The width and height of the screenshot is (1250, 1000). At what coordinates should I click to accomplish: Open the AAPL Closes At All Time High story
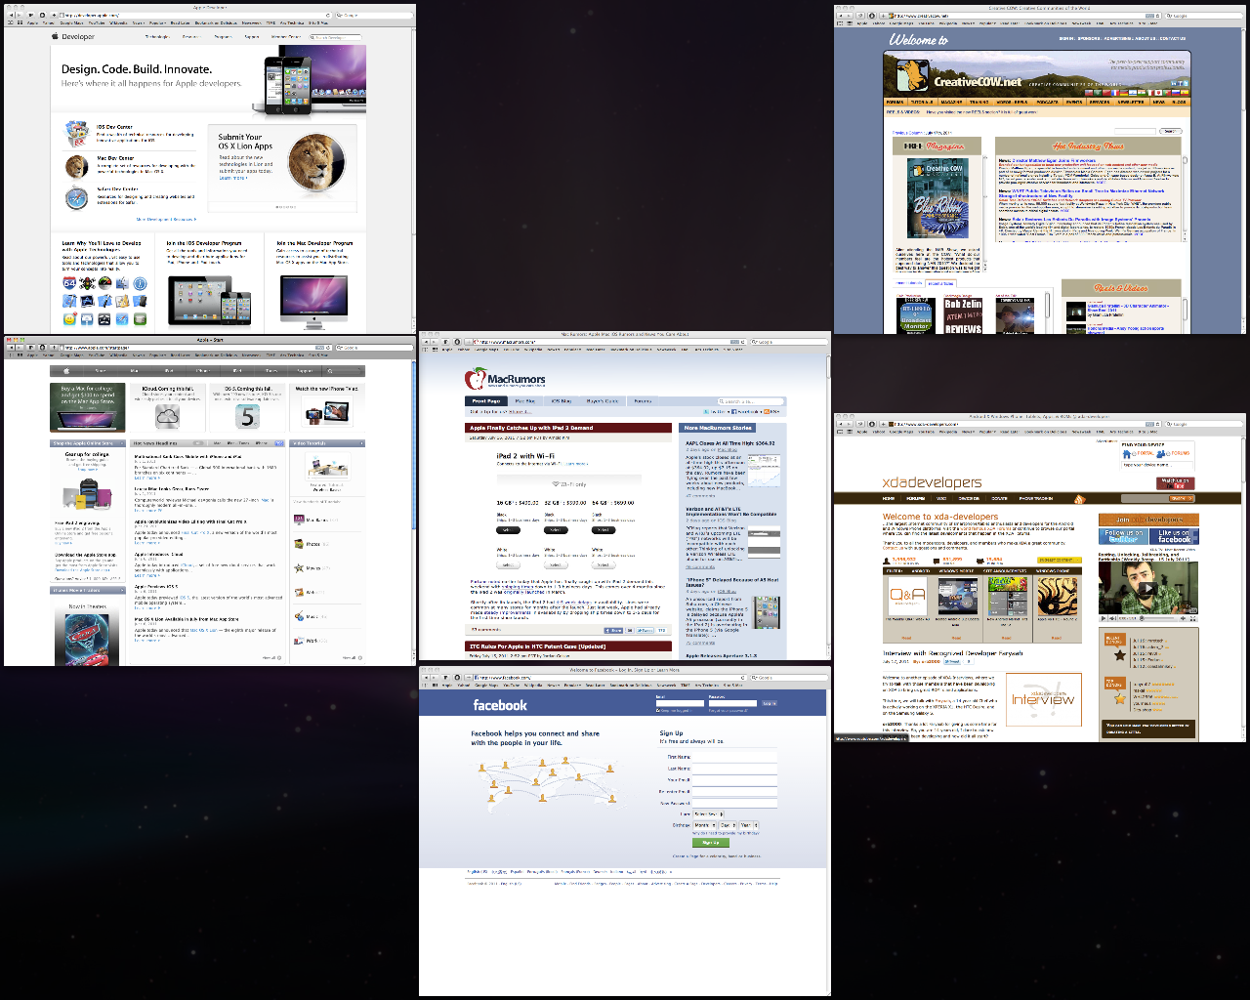pos(730,443)
